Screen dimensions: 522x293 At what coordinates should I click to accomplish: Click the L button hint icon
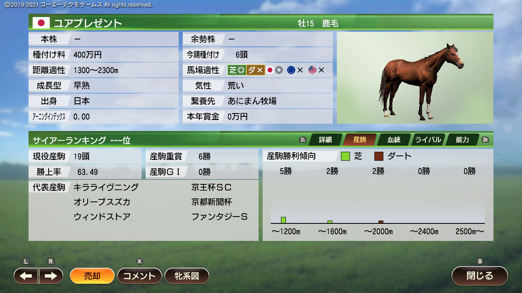click(25, 261)
